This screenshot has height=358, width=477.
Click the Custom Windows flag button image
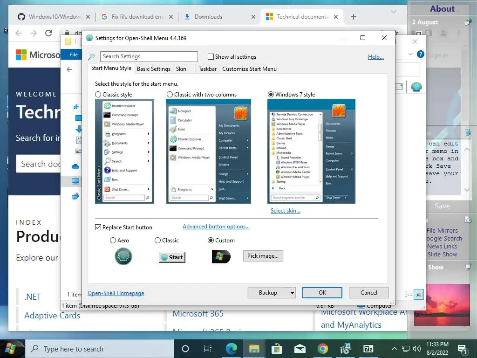click(221, 257)
